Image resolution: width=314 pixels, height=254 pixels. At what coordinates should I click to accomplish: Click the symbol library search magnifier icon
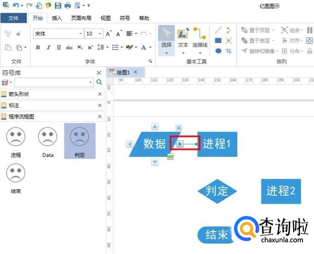tap(99, 82)
